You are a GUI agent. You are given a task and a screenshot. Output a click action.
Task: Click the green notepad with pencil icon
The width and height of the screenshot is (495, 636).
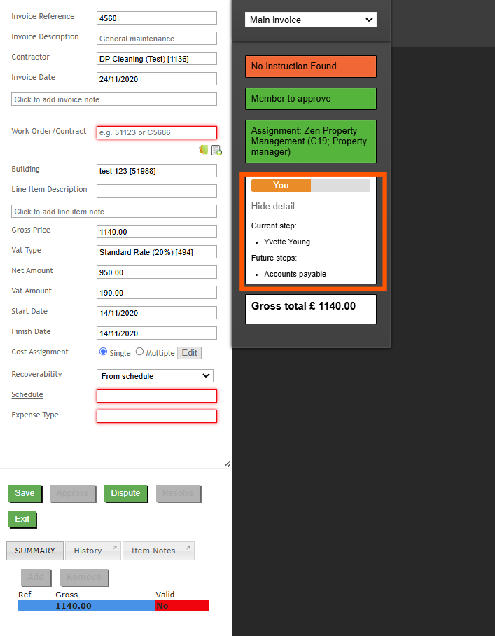203,150
